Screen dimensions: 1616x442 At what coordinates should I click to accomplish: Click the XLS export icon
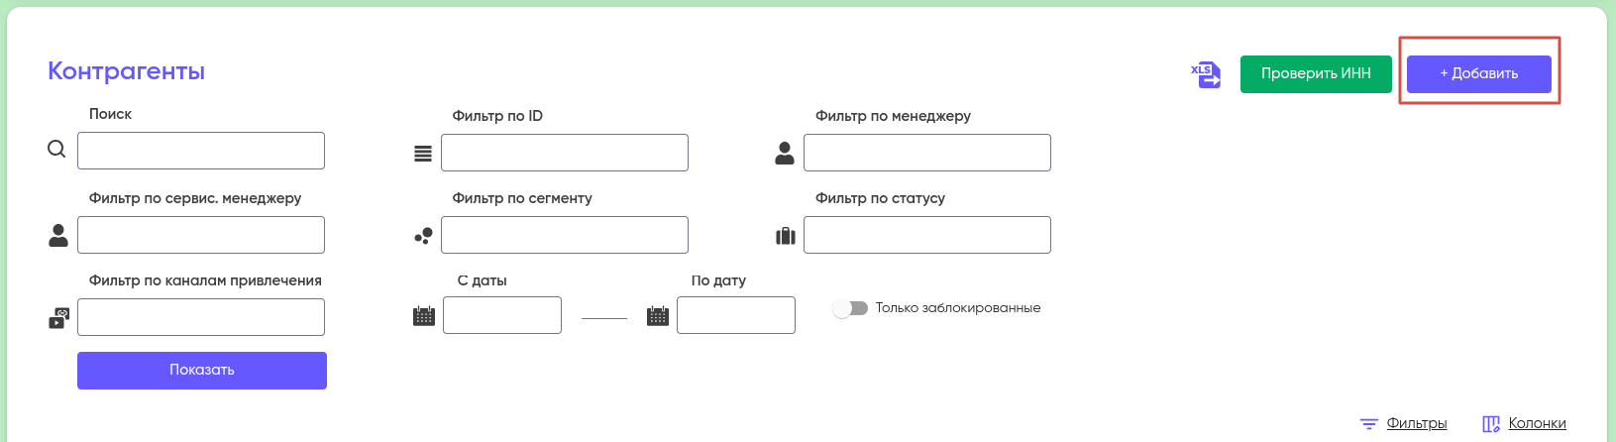coord(1206,74)
